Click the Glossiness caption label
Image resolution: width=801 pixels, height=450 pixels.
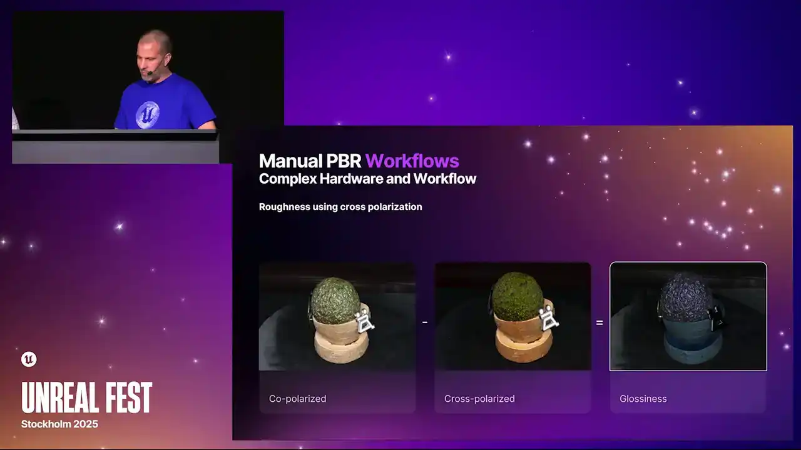click(643, 399)
